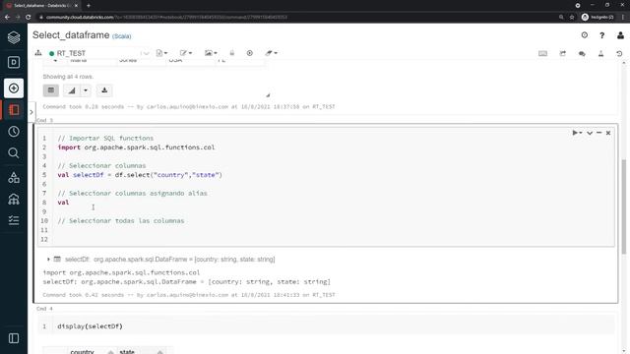Click the output resize handle triangle
Viewport: 630px width, 354px height.
[x=268, y=95]
